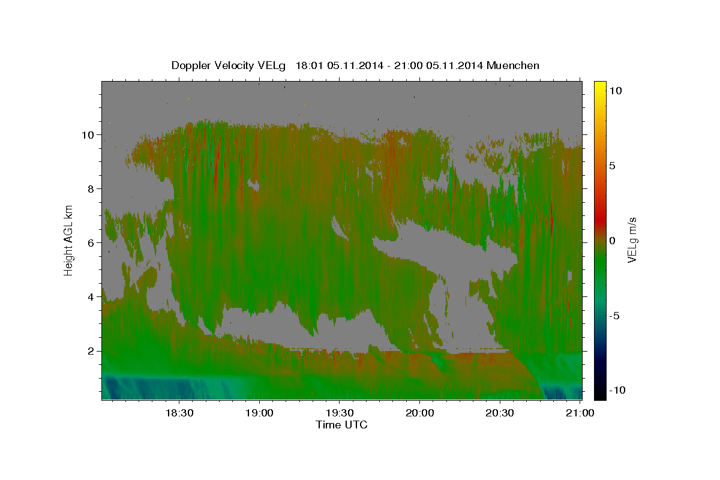This screenshot has width=720, height=480.
Task: Click the '20:00' time tick label
Action: point(419,413)
